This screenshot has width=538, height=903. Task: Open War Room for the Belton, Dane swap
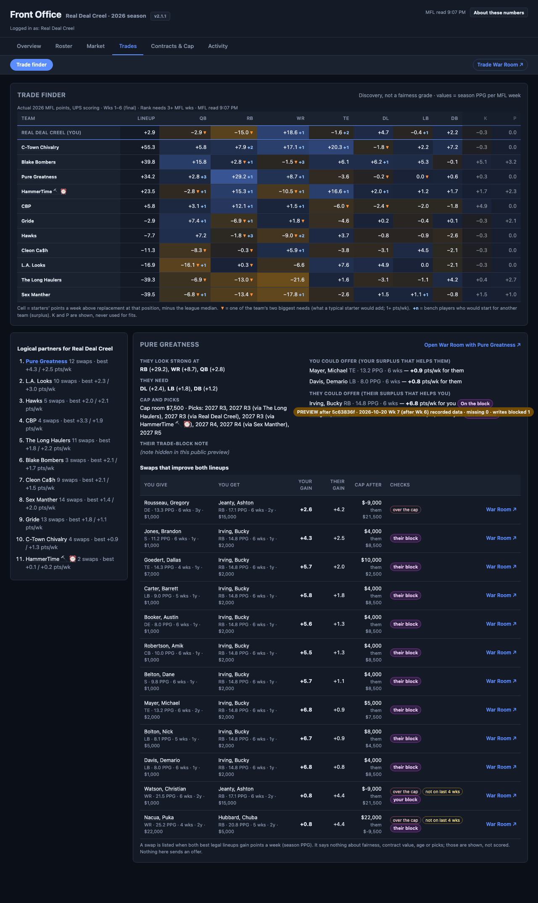click(x=501, y=681)
